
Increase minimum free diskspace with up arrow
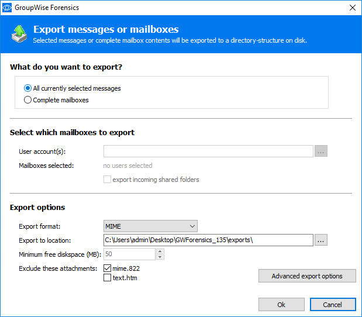click(x=160, y=251)
